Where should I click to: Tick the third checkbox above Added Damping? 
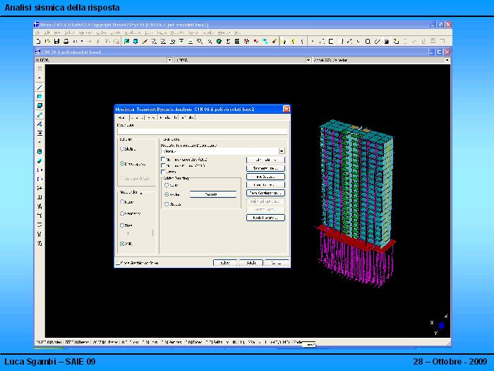point(164,172)
